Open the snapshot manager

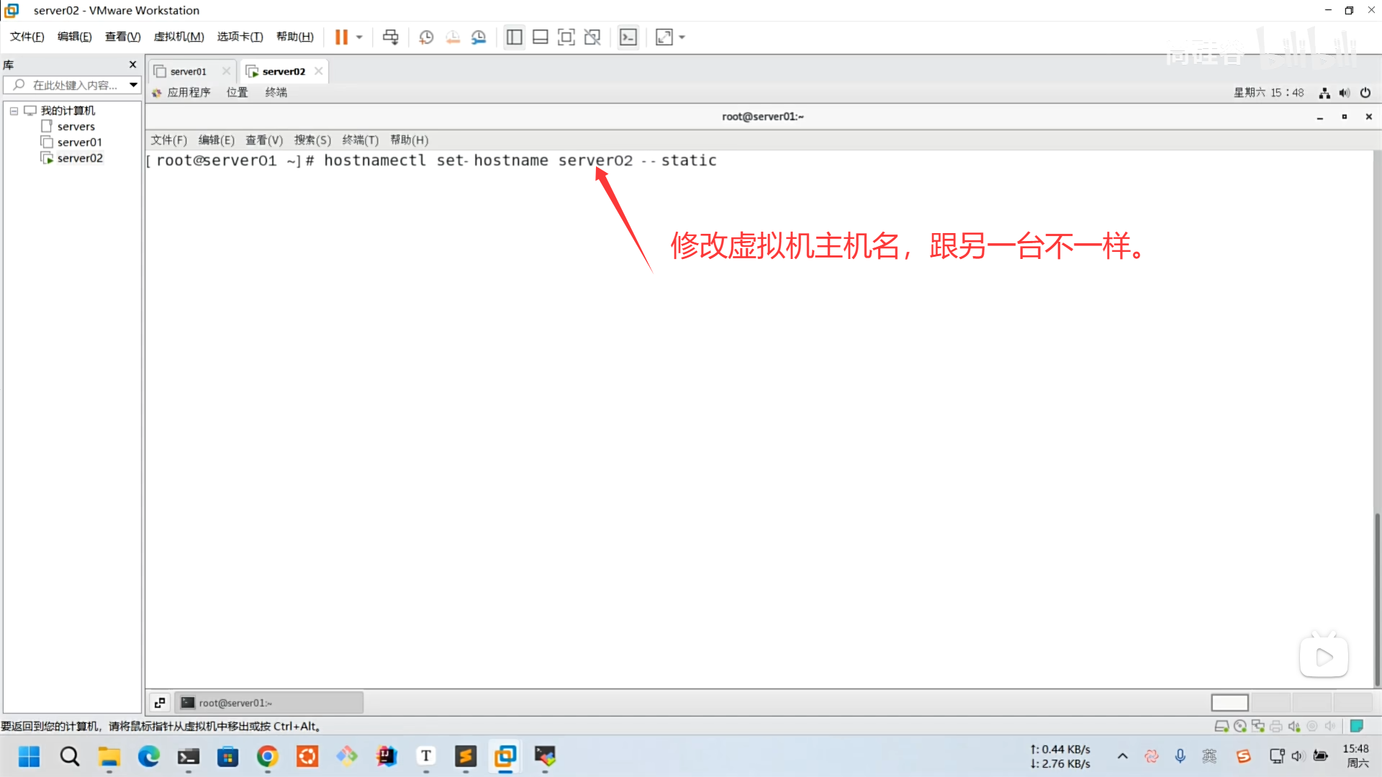coord(479,37)
